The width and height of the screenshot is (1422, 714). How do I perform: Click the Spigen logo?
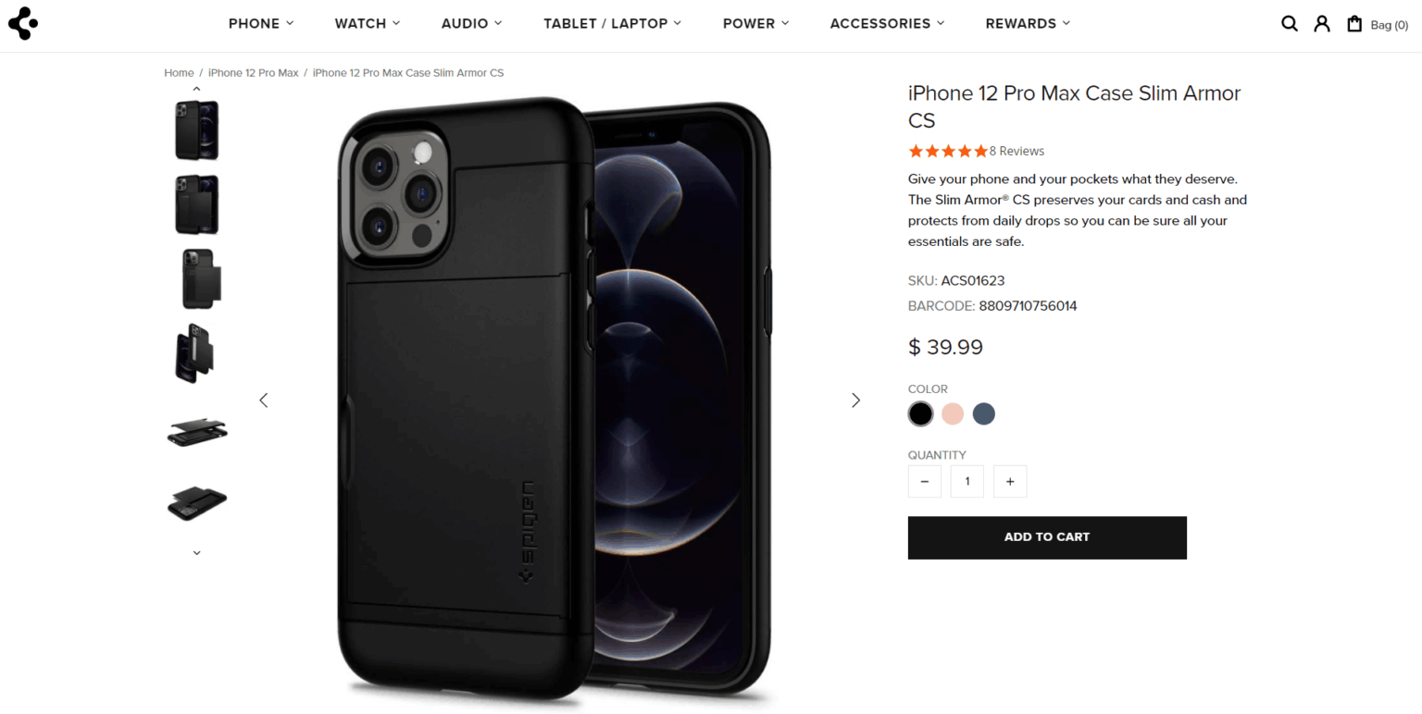23,23
